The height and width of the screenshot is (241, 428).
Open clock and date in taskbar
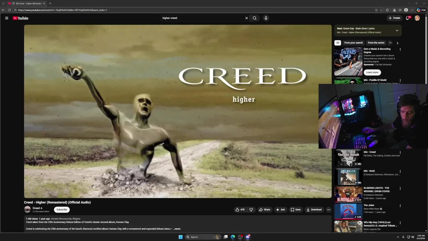point(421,237)
